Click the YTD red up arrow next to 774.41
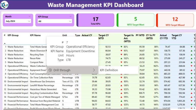196x110 pixels. pos(191,97)
